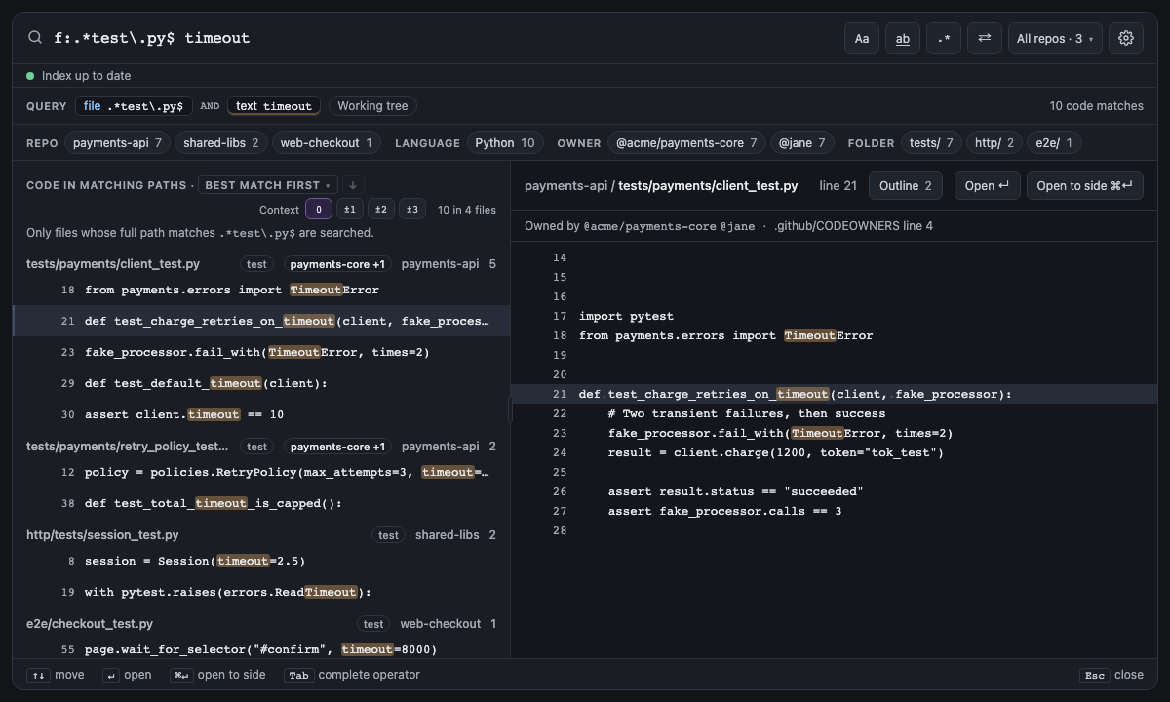Filter by tests/ folder
Image resolution: width=1170 pixels, height=702 pixels.
click(x=931, y=143)
